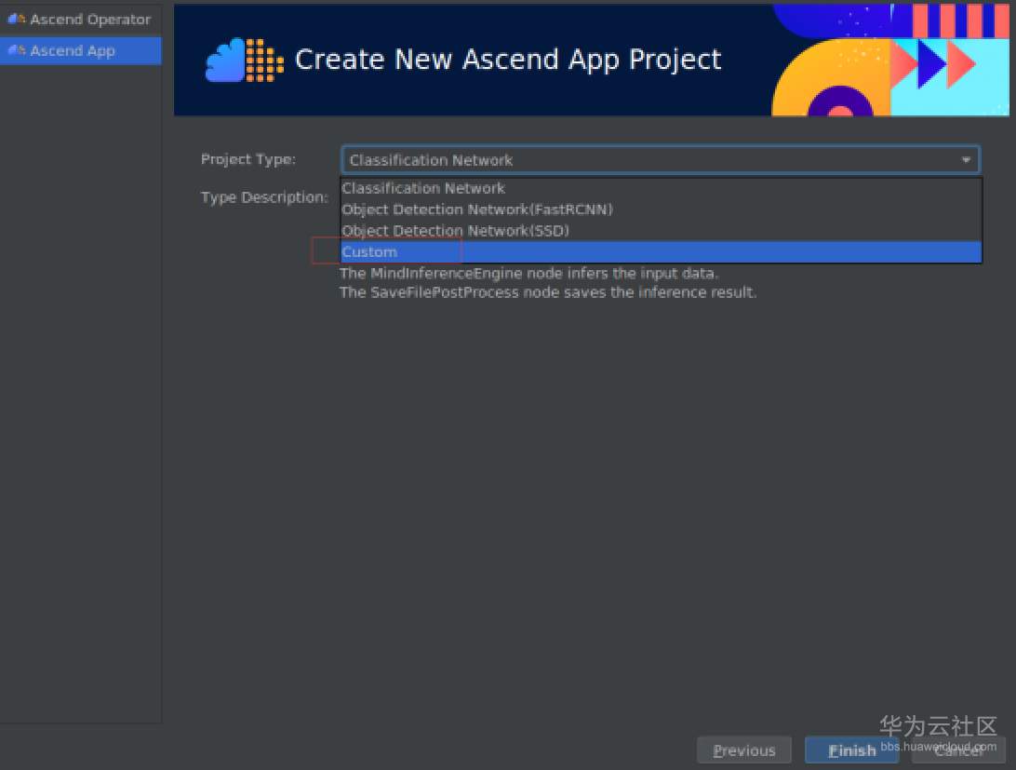1016x770 pixels.
Task: Click the Type Description label
Action: tap(264, 197)
